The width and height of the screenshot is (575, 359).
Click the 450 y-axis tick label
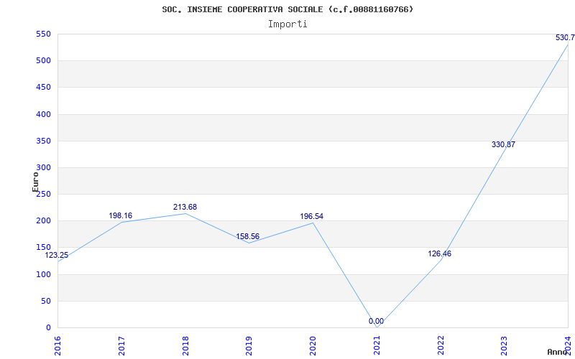pos(43,88)
